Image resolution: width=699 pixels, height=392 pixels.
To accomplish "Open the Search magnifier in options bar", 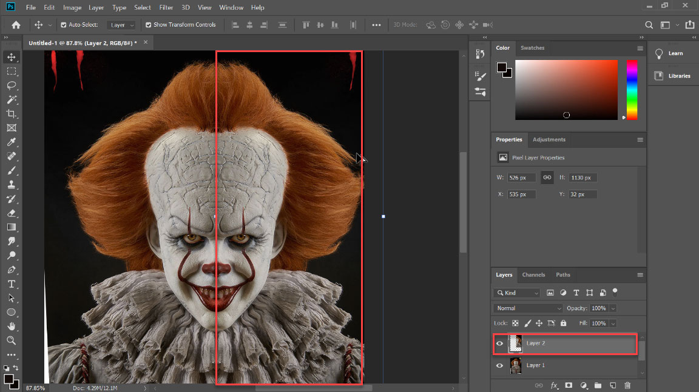I will (649, 25).
